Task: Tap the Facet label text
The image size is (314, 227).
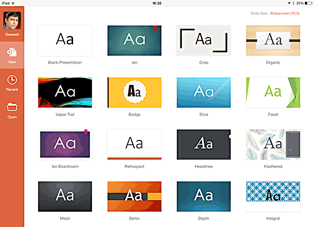Action: [273, 114]
